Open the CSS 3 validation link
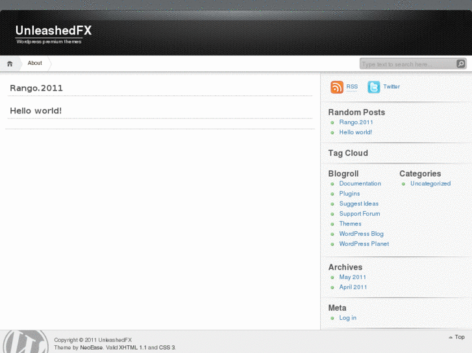Image resolution: width=472 pixels, height=353 pixels. pos(167,348)
